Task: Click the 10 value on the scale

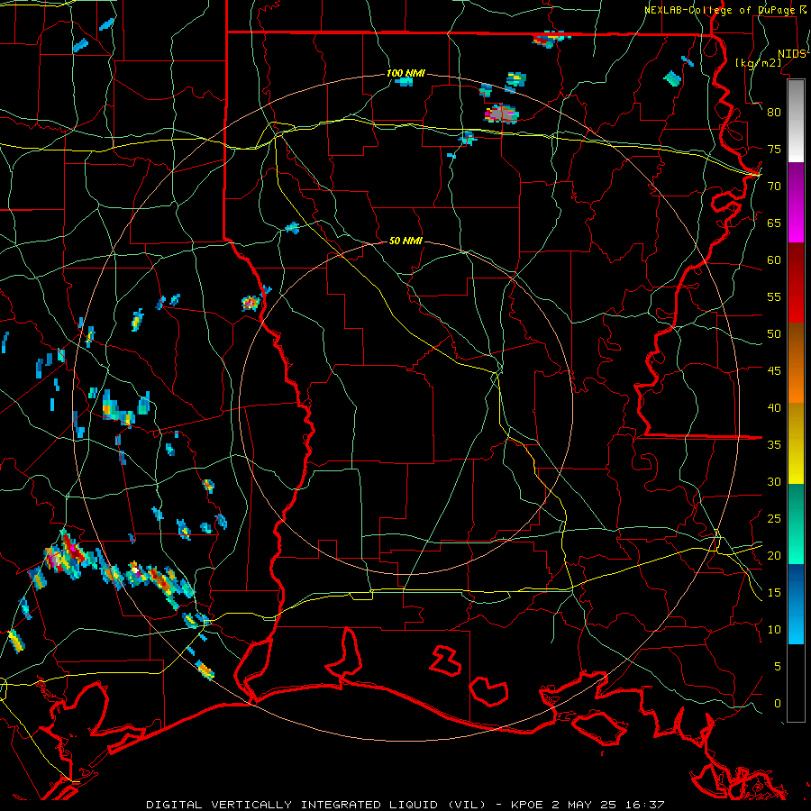Action: (774, 630)
